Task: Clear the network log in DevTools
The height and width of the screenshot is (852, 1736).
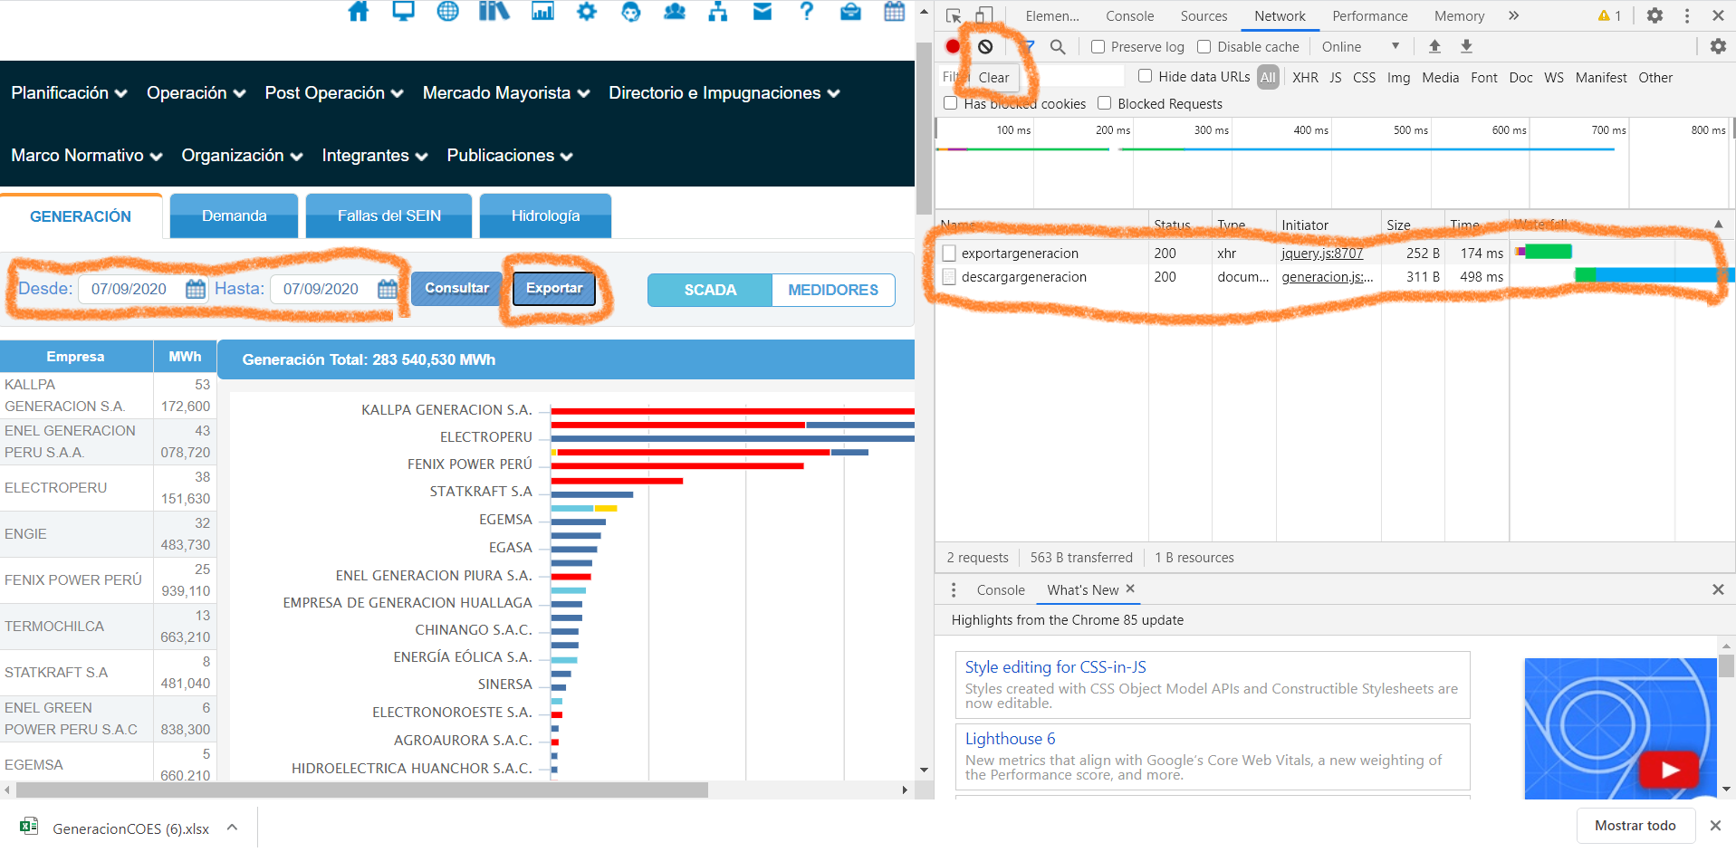Action: tap(985, 47)
